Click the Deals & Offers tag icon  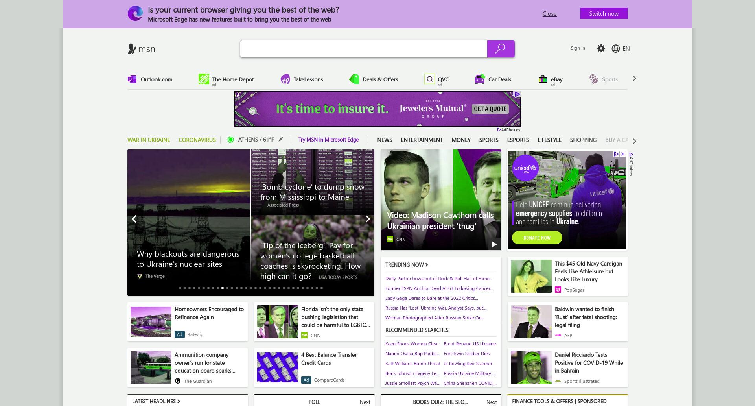[354, 79]
